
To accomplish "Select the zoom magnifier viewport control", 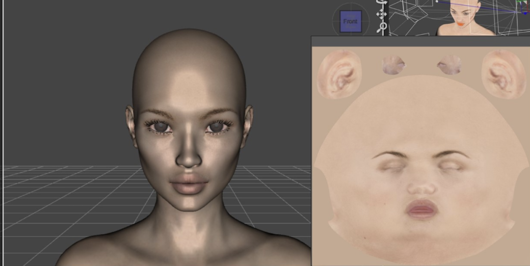I will [382, 27].
